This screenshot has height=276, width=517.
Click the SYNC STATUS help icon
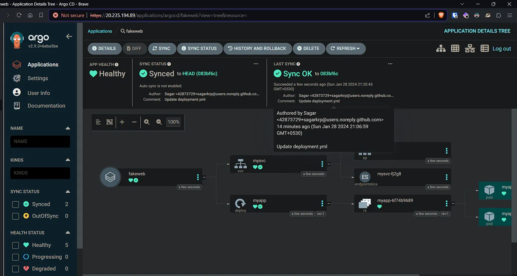click(x=169, y=64)
